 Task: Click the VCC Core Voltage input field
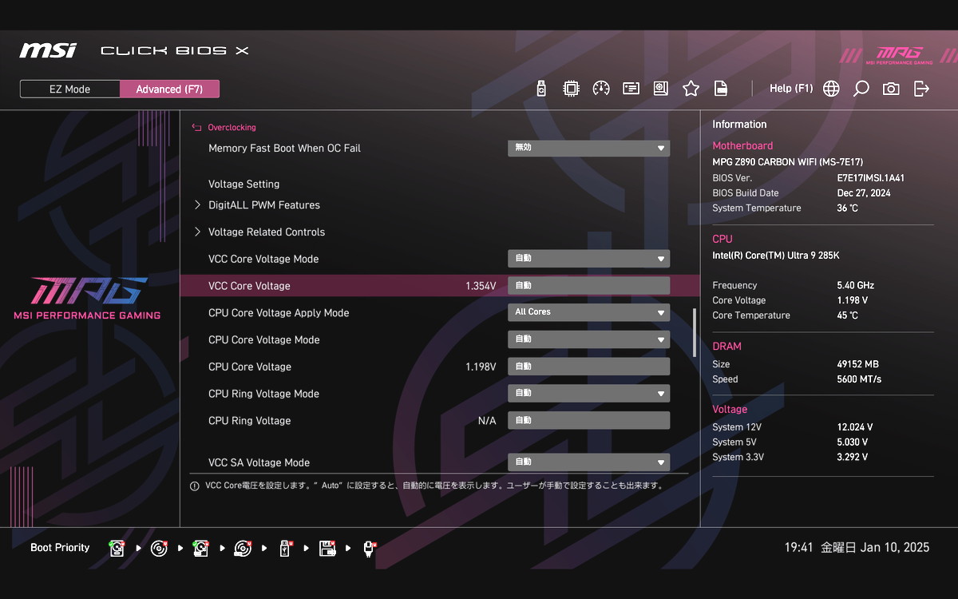[588, 286]
